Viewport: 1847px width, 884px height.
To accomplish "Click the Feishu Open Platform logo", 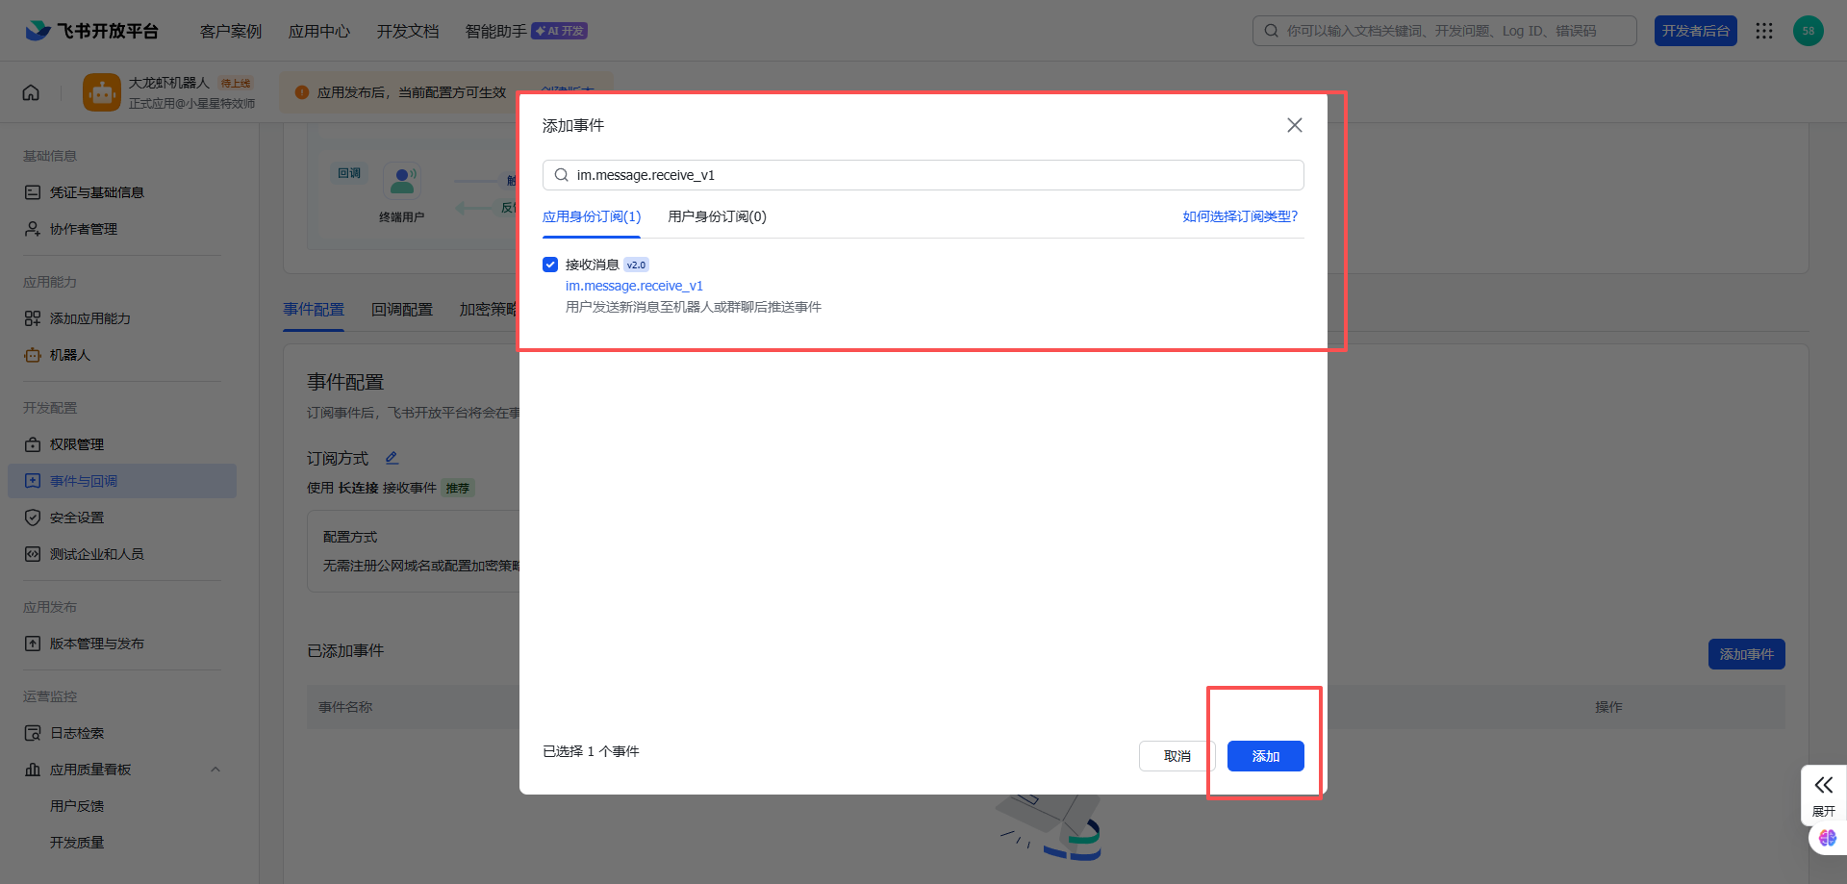I will pyautogui.click(x=92, y=31).
